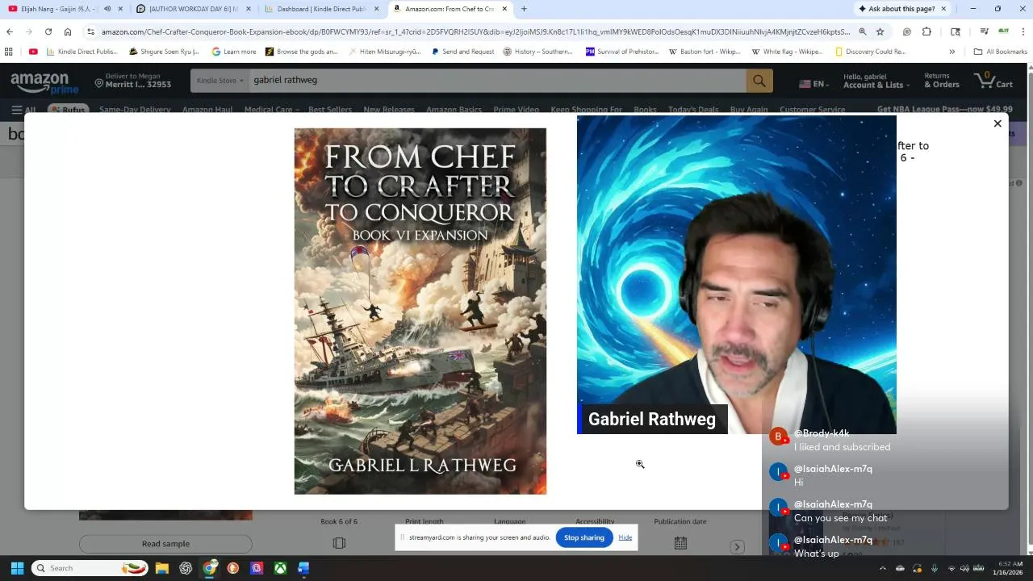Open the Amazon cart
Image resolution: width=1033 pixels, height=581 pixels.
click(x=993, y=80)
